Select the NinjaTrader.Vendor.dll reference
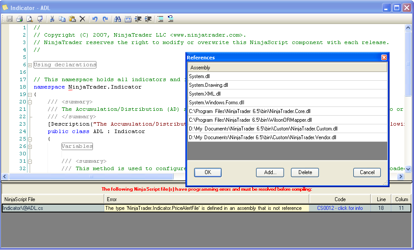Viewport: 414px width, 250px height. pyautogui.click(x=287, y=137)
